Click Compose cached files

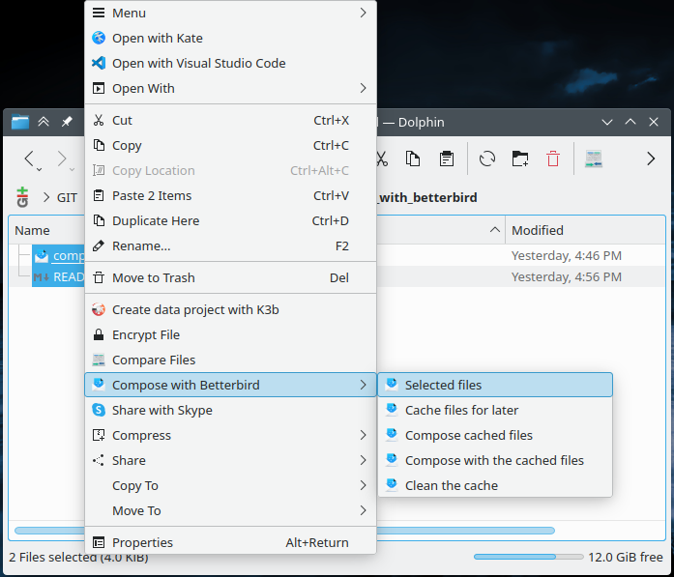[x=495, y=435]
